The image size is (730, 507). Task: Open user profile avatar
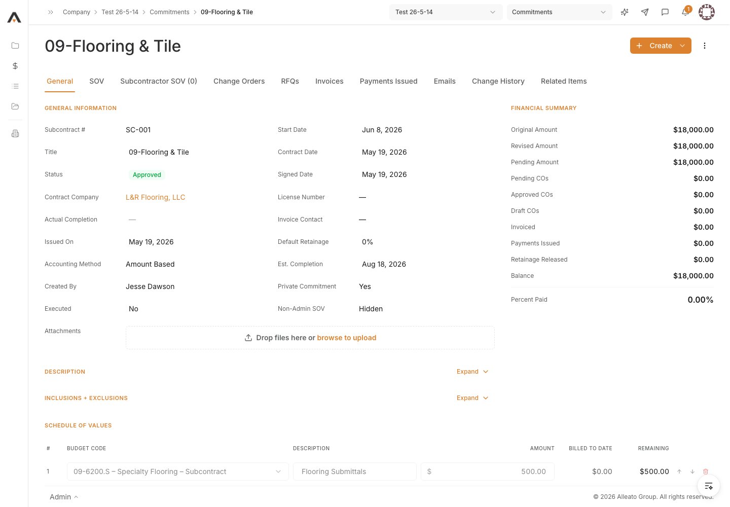707,12
